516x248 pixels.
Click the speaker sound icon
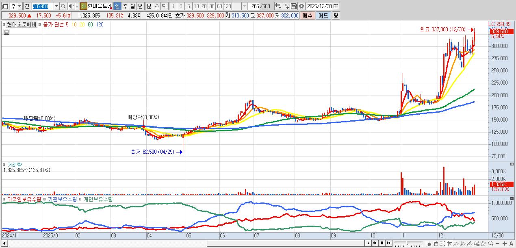click(71, 6)
